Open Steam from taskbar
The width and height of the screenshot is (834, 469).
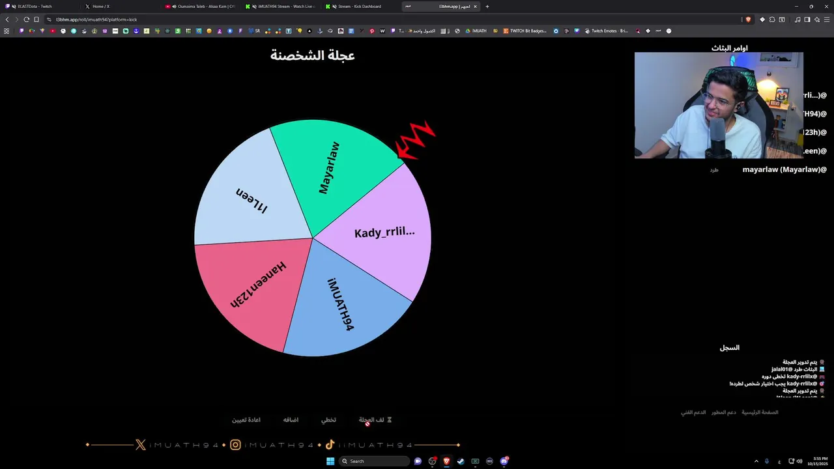(x=461, y=461)
